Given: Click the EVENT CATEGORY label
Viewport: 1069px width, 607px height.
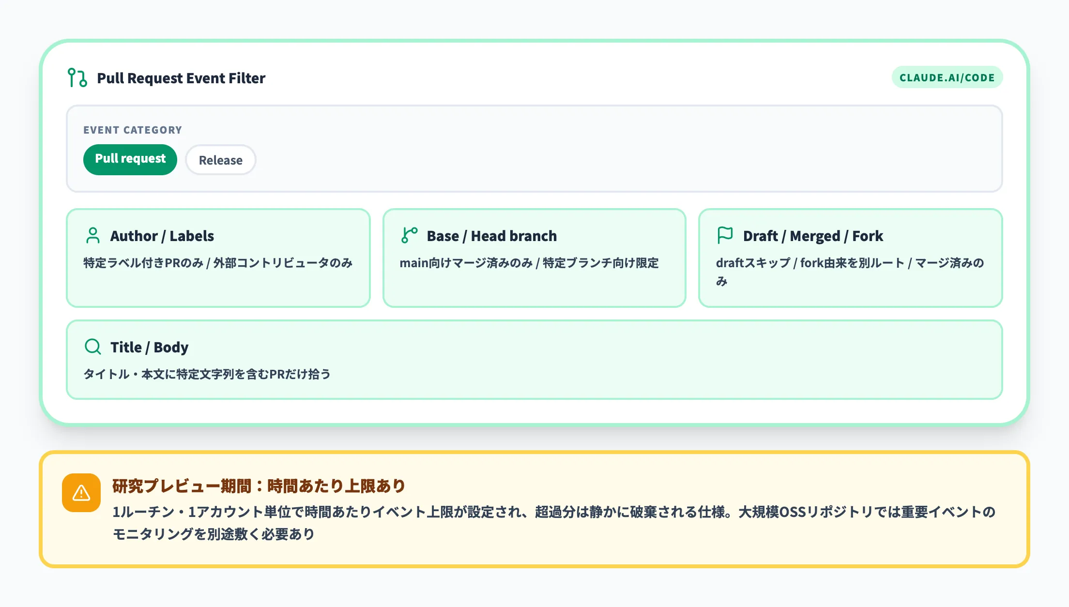Looking at the screenshot, I should point(133,130).
